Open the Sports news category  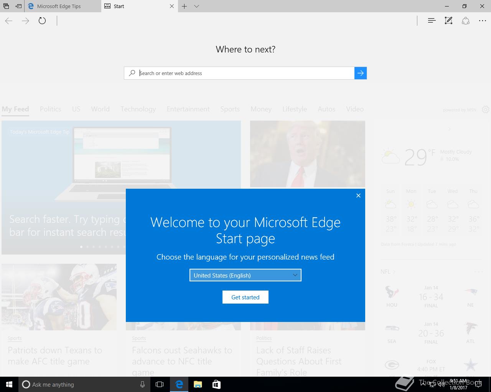pos(230,109)
